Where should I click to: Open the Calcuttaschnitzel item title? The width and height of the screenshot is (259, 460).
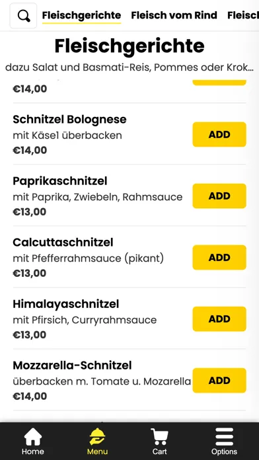pos(63,243)
